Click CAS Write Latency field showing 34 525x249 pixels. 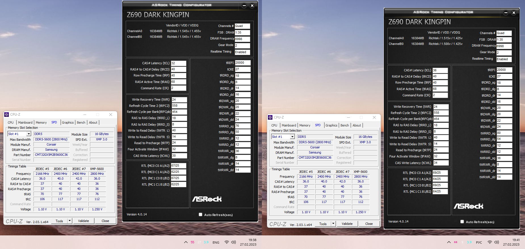point(441,163)
